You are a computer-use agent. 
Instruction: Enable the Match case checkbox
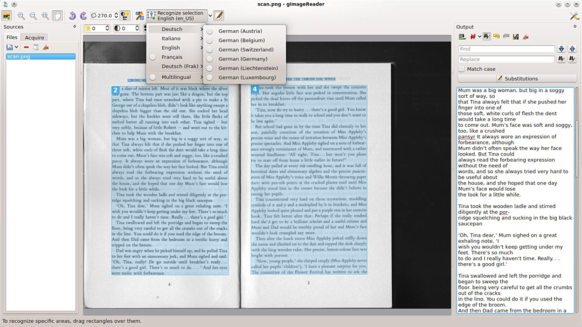(x=462, y=69)
